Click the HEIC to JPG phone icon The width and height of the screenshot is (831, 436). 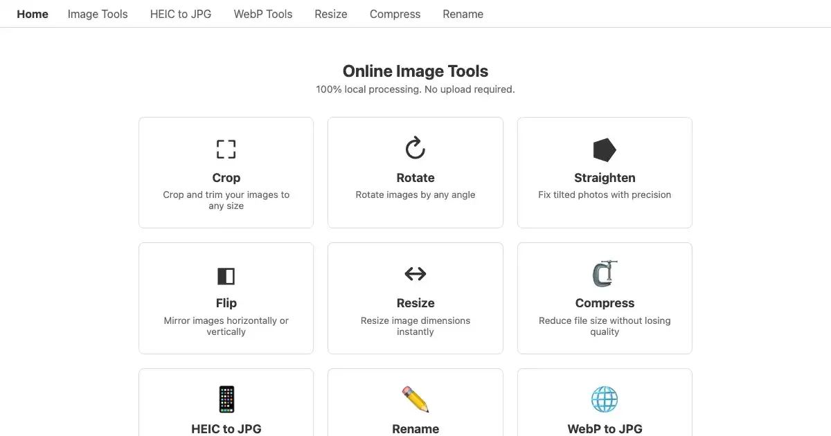[226, 399]
